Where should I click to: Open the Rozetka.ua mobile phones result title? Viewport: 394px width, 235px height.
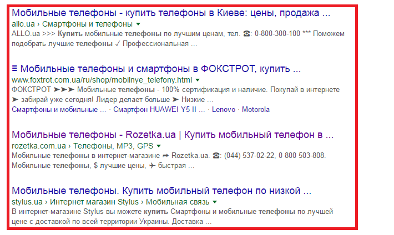click(x=173, y=135)
